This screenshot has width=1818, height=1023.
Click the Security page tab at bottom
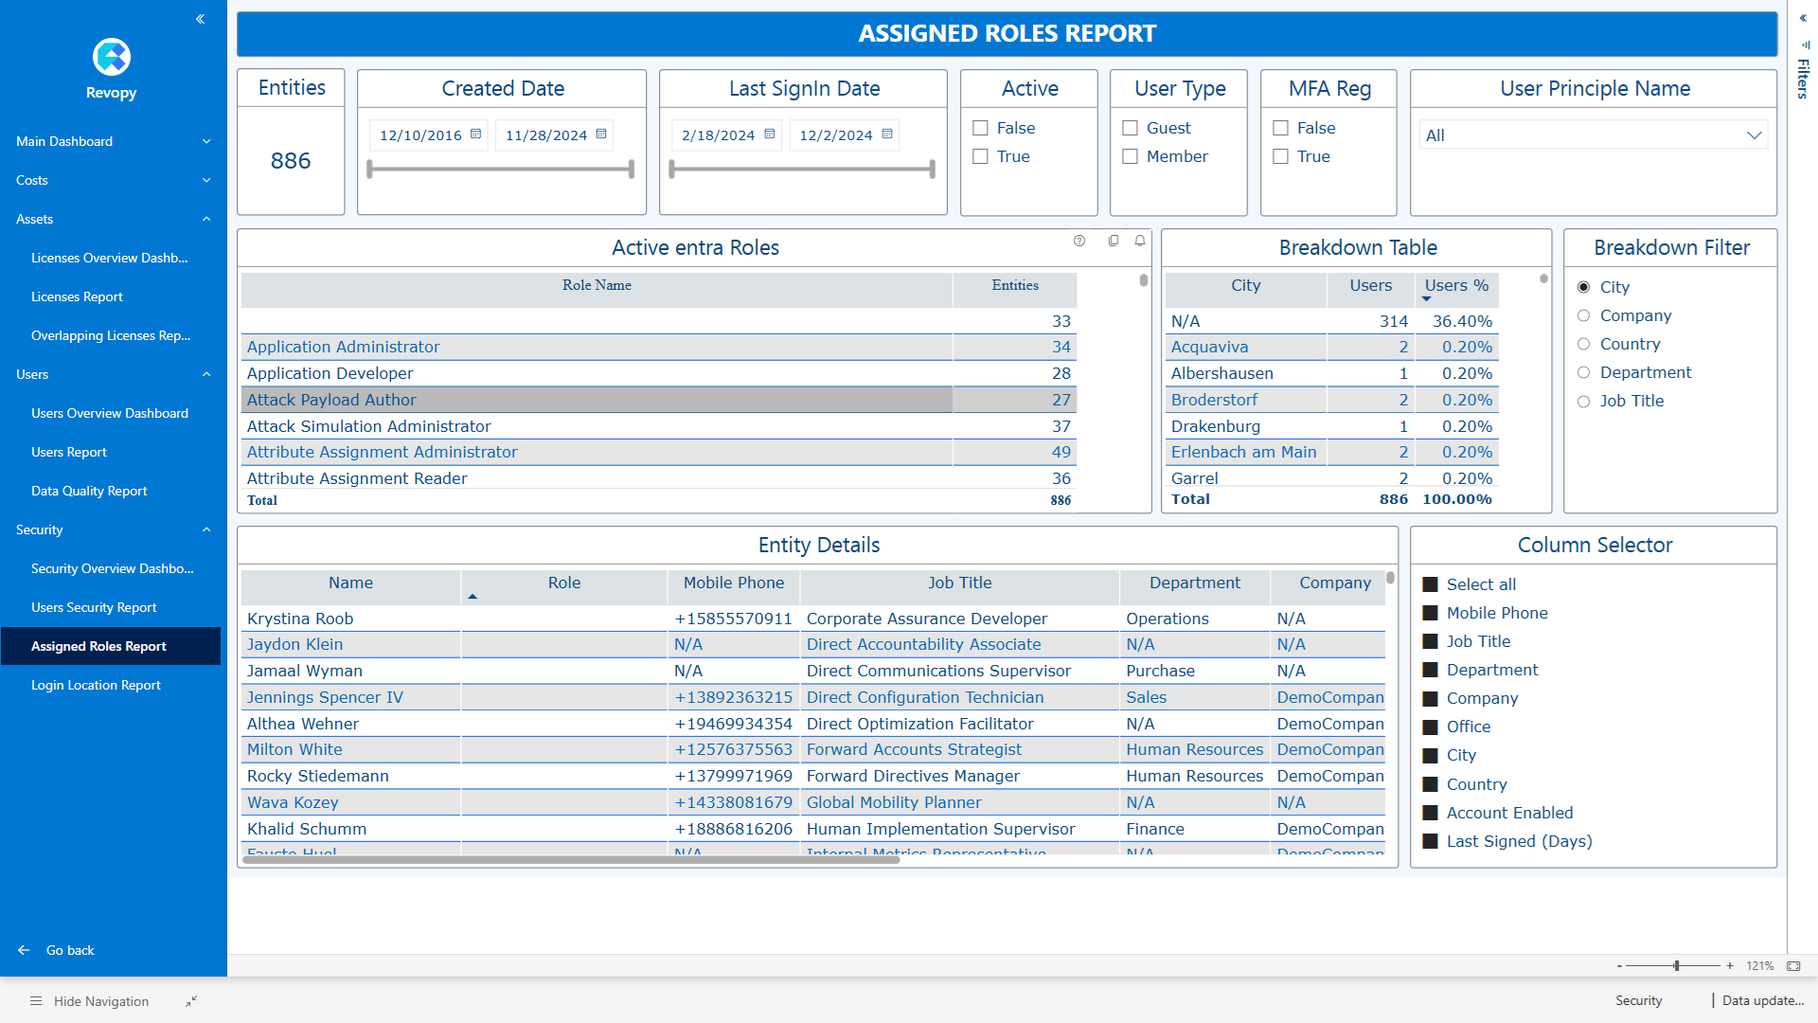pos(1639,1000)
